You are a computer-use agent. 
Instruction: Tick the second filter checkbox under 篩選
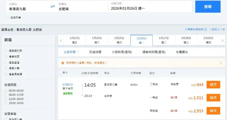[6, 56]
